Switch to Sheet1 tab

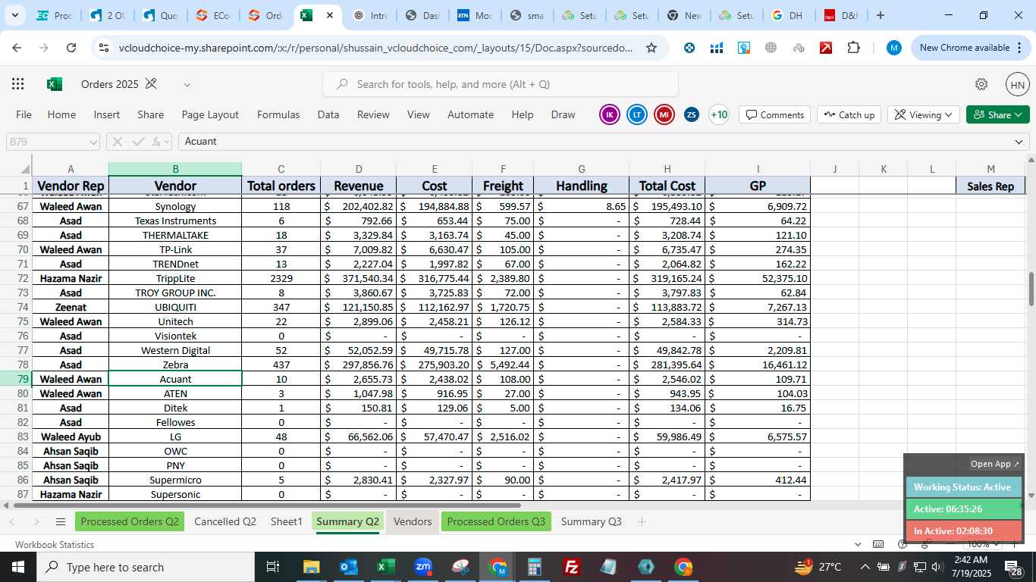coord(287,521)
